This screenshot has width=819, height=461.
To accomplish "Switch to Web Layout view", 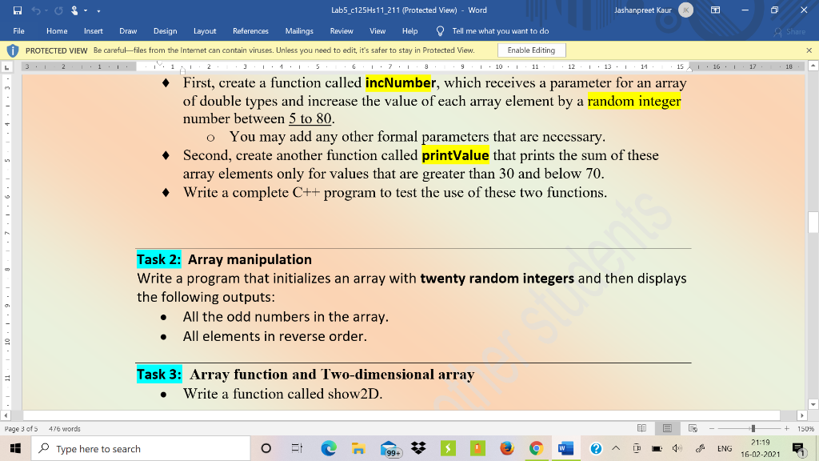I will coord(693,429).
